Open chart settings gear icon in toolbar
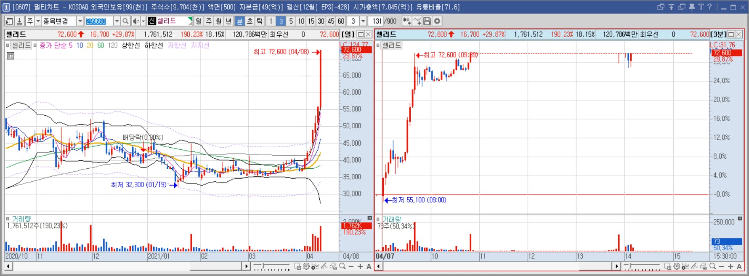Viewport: 749px width, 276px height. coord(437,21)
